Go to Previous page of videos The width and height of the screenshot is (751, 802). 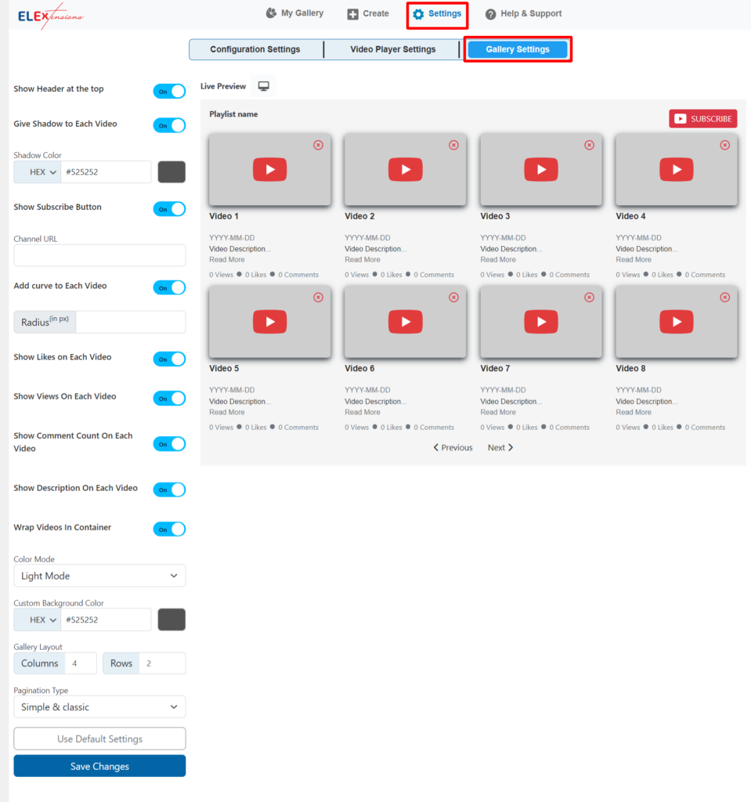(x=453, y=447)
